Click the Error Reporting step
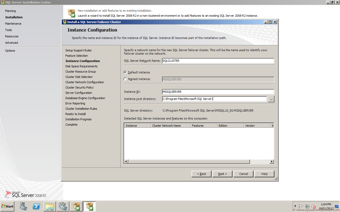340x212 pixels. [x=75, y=103]
